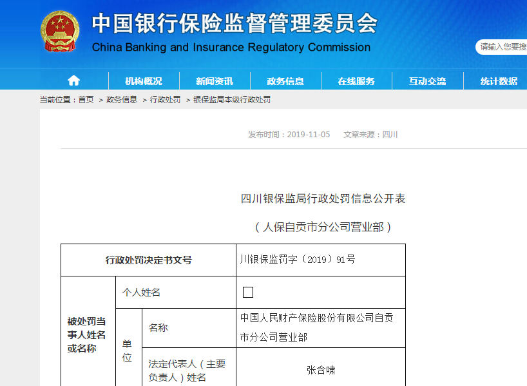Open the 新闻资讯 menu
Screen dimensions: 527x386
(215, 81)
